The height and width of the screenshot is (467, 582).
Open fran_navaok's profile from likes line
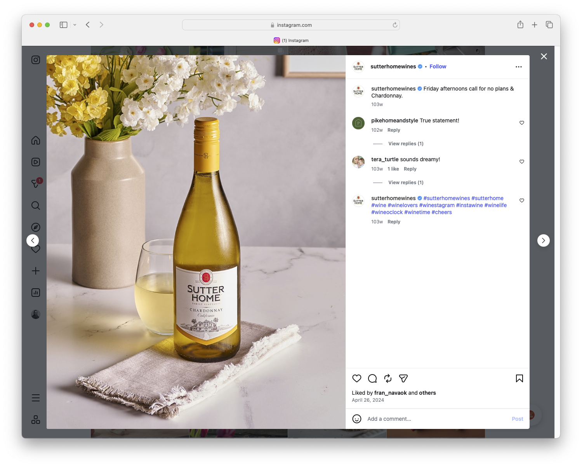click(391, 393)
